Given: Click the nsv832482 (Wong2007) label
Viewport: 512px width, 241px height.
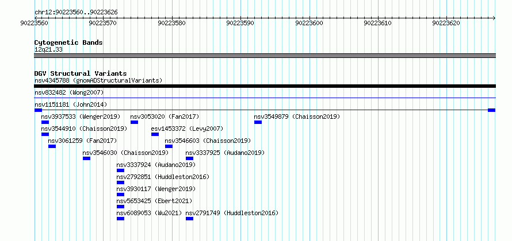Looking at the screenshot, I should coord(69,93).
